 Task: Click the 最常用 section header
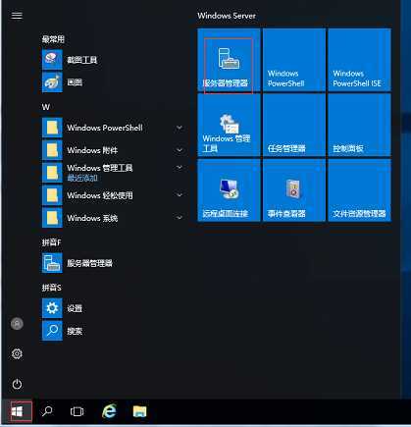click(53, 39)
